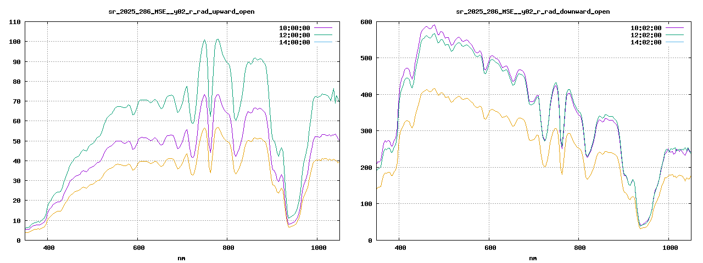Click the purple line sample beside 10:00:00
Screen dimensions: 703x263
click(x=323, y=27)
